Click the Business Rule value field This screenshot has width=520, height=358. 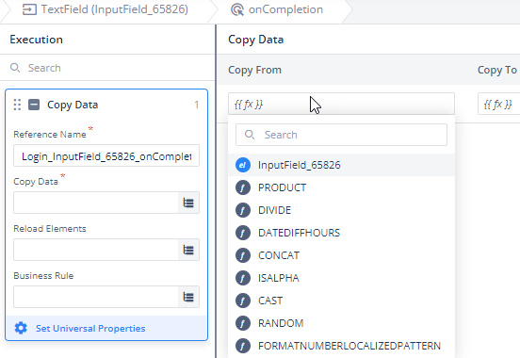coord(96,297)
